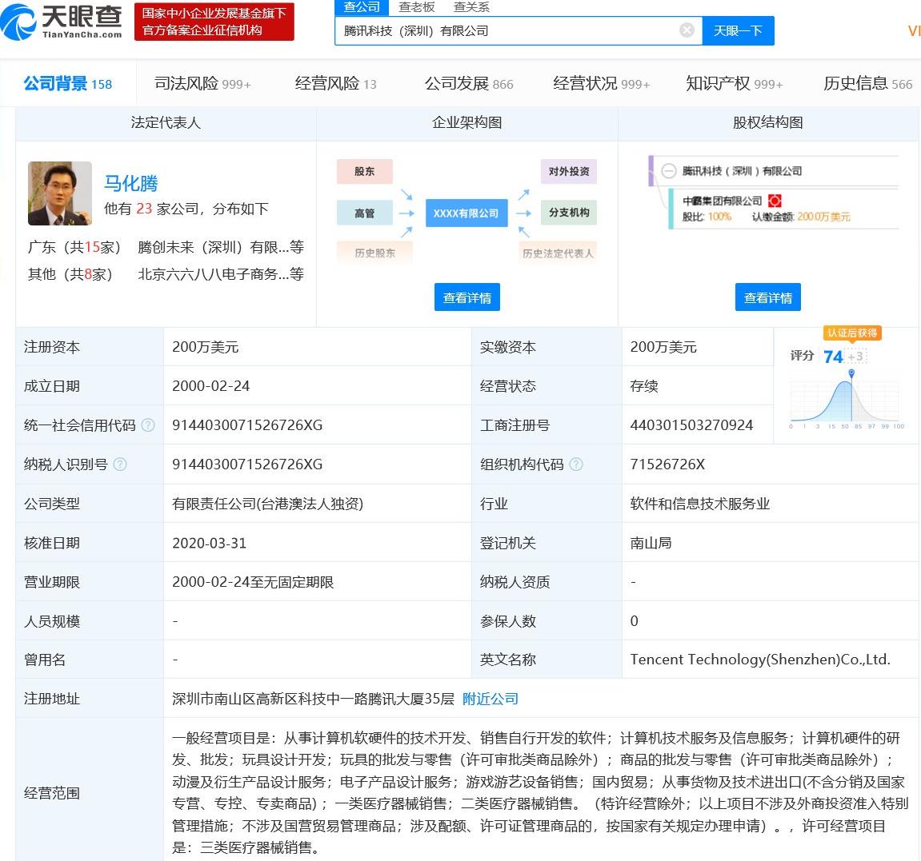Click the 北京六六八八电子商务...等 link
921x861 pixels.
pos(221,274)
